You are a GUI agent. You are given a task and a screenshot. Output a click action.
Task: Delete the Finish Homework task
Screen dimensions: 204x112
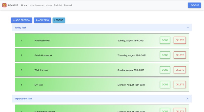pyautogui.click(x=180, y=55)
